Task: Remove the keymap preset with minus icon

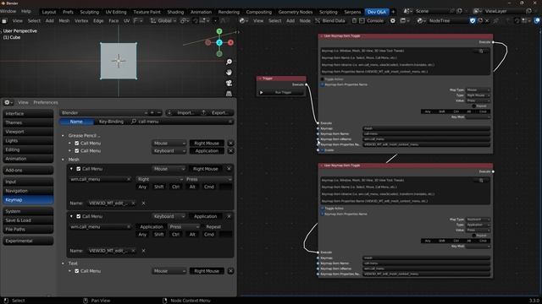Action: [x=159, y=112]
